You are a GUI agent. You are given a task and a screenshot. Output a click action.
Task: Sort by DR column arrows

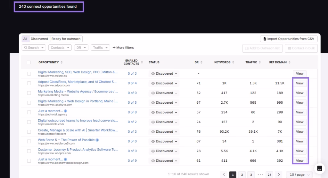(201, 63)
